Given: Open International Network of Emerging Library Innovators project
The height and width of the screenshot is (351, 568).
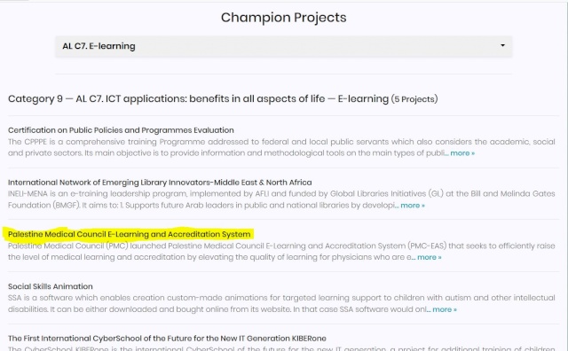Looking at the screenshot, I should (160, 183).
